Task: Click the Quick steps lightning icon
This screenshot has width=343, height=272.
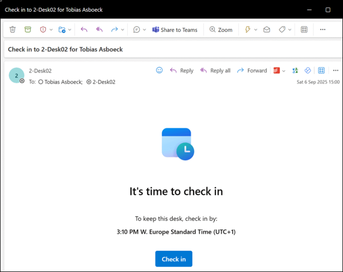Action: 247,29
